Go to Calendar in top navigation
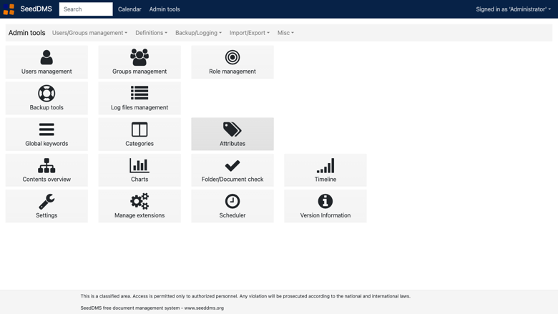Image resolution: width=558 pixels, height=314 pixels. [x=129, y=9]
